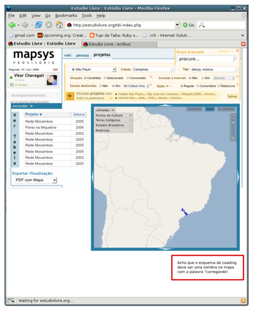Viewport: 253px width, 317px height.
Task: Go to the Home page icon
Action: (59, 25)
